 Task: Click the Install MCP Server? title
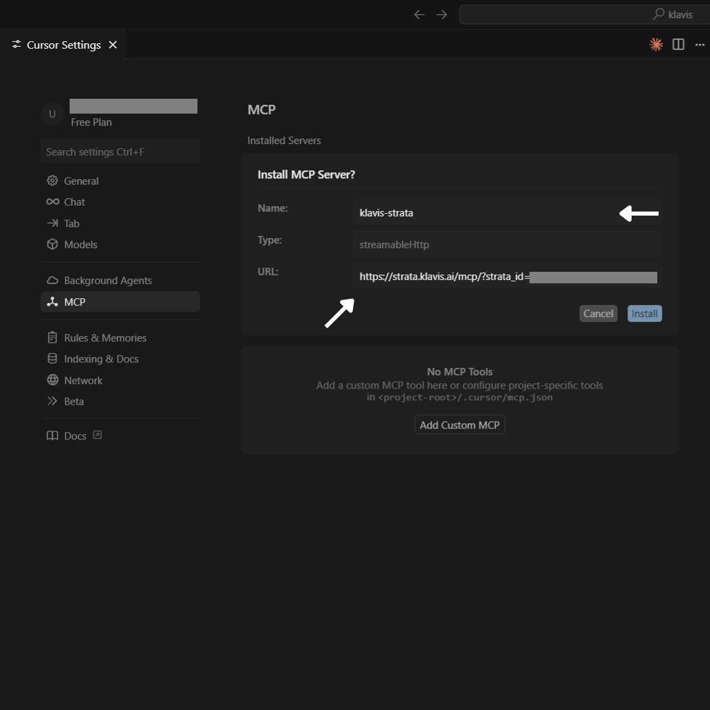click(x=306, y=174)
